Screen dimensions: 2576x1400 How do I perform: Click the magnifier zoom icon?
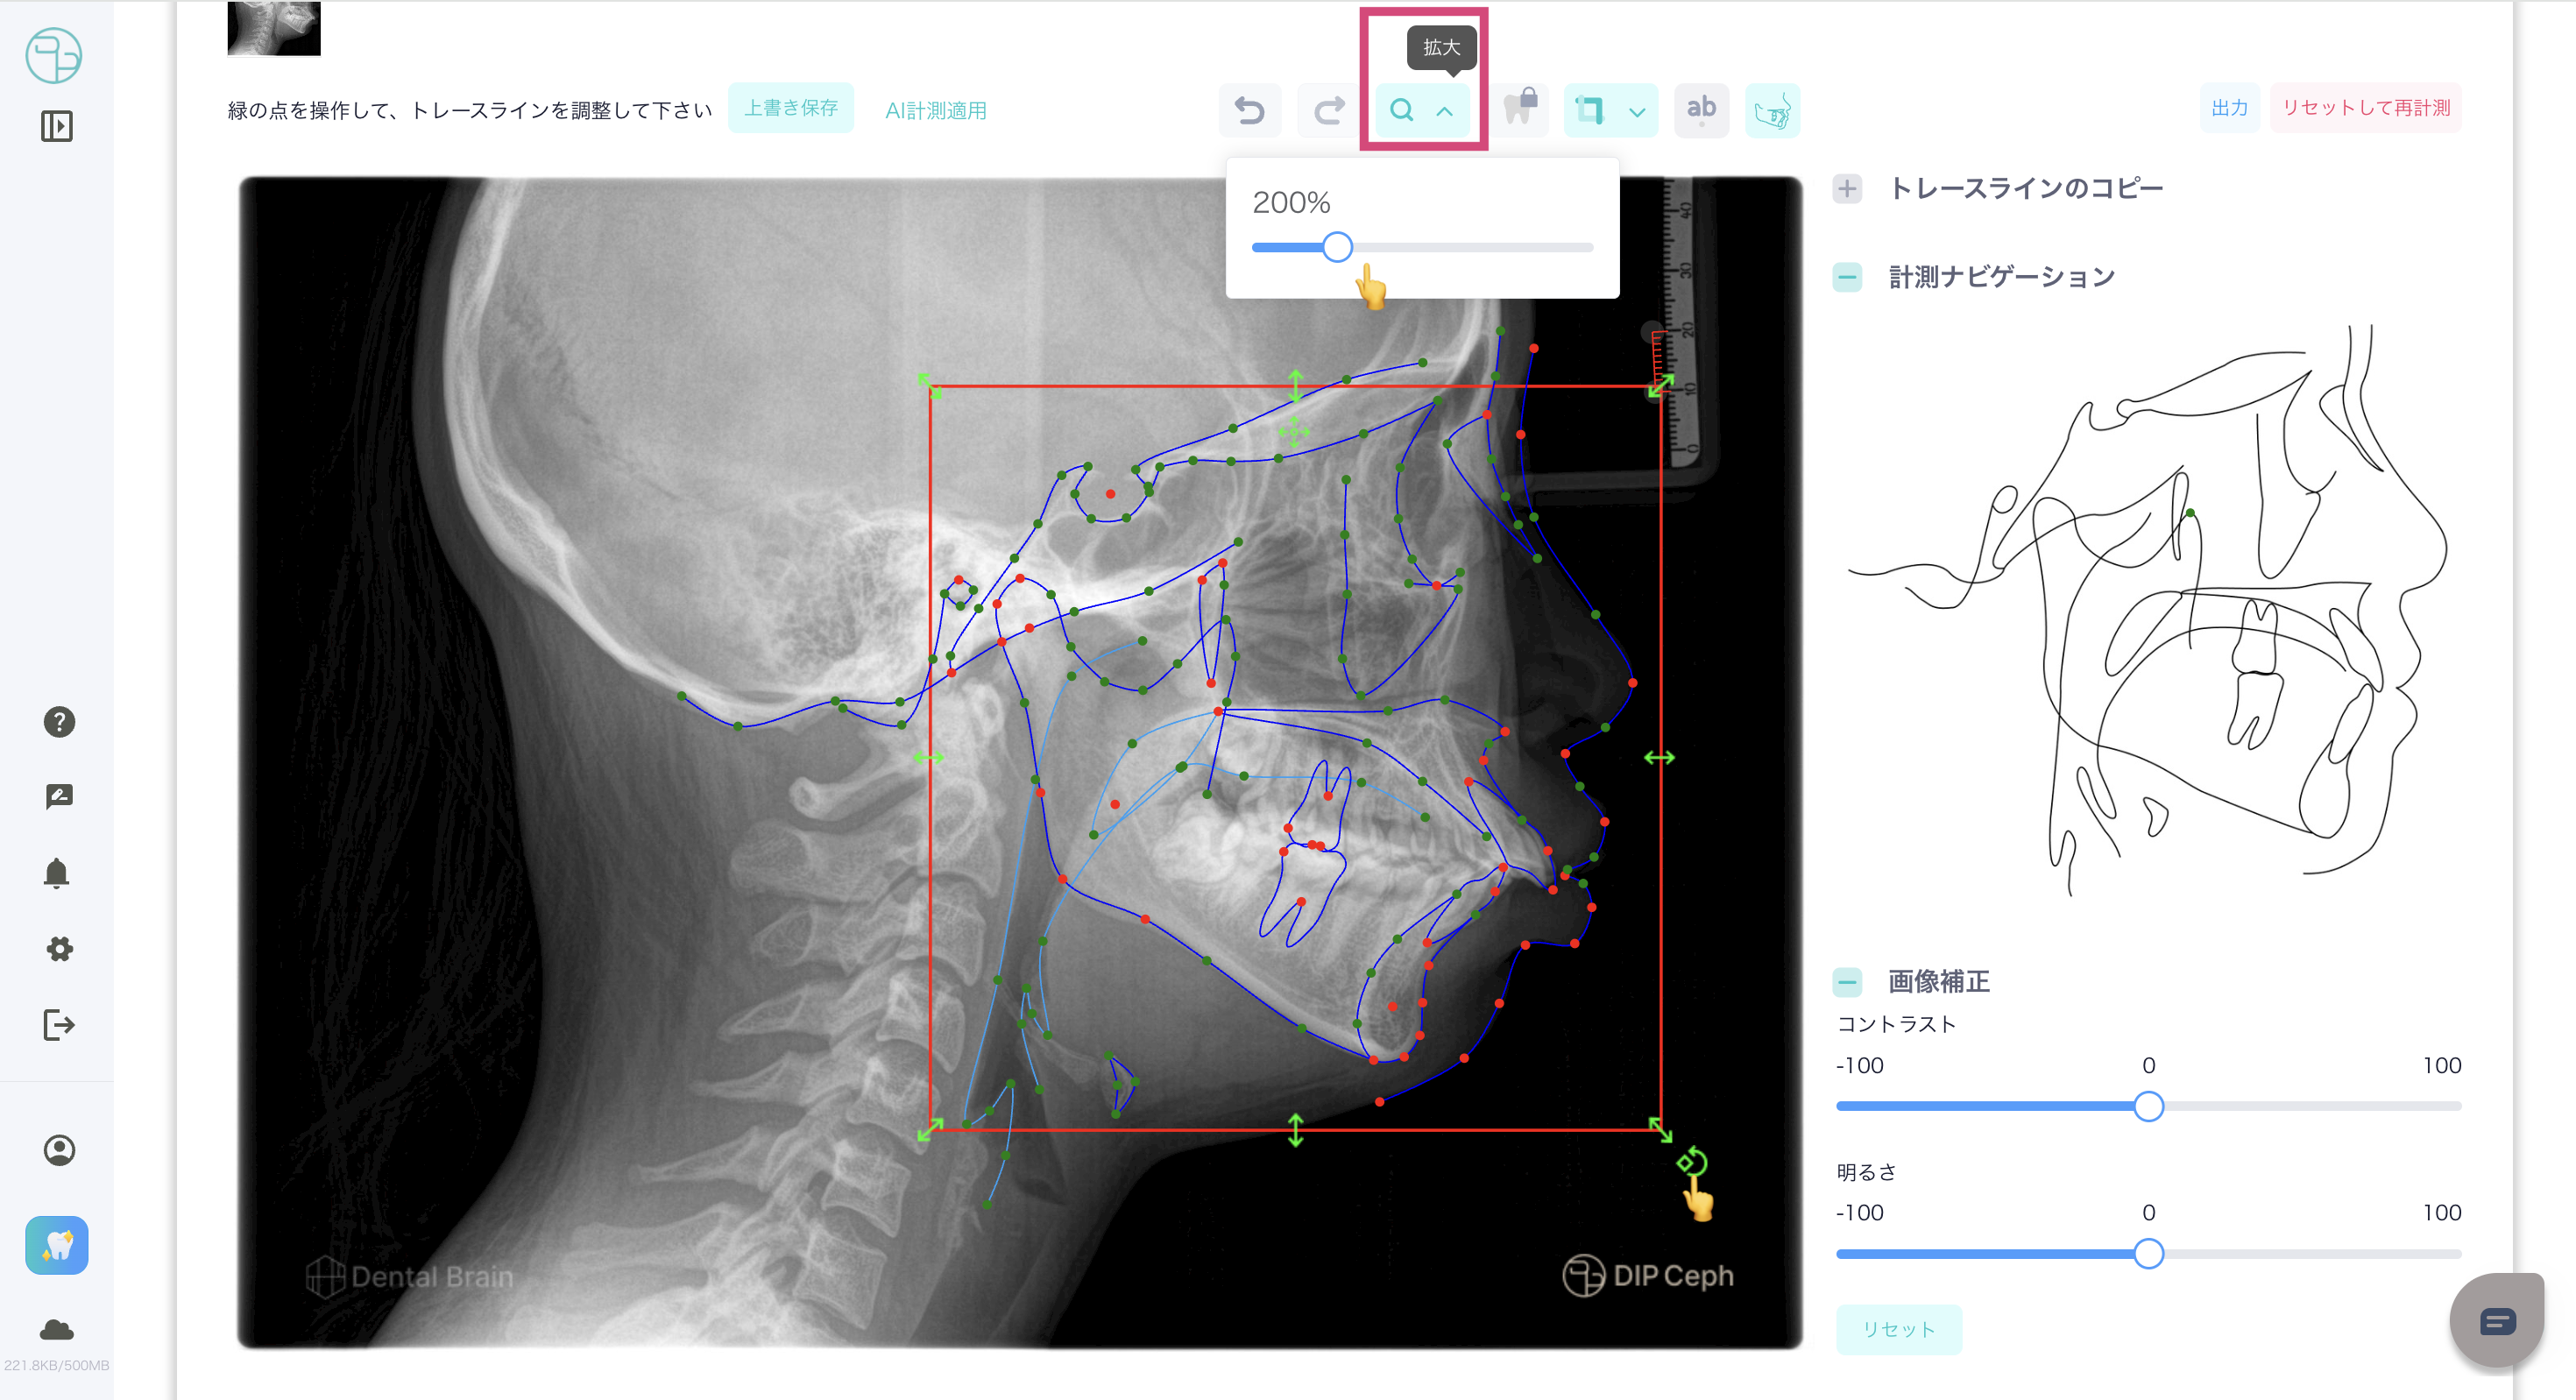(1402, 110)
